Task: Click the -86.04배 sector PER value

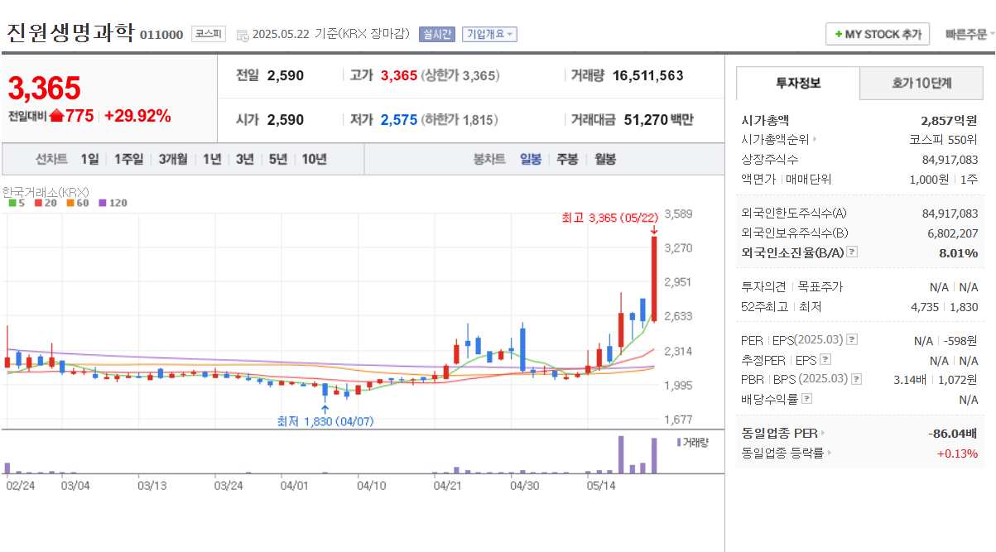Action: click(951, 433)
